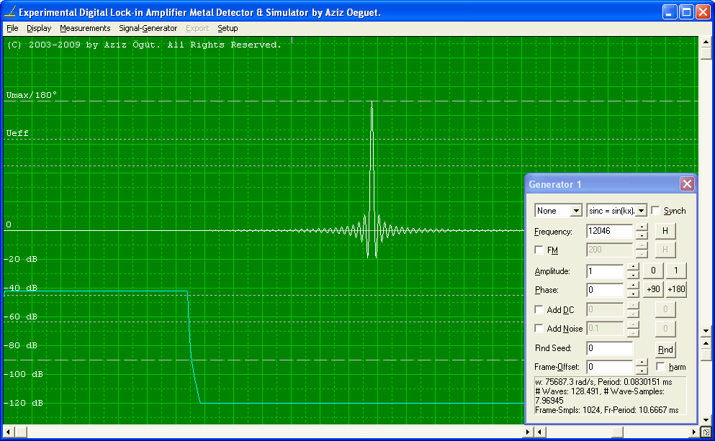Click the main horizontal scrollbar left arrow
This screenshot has height=441, width=715.
point(9,432)
